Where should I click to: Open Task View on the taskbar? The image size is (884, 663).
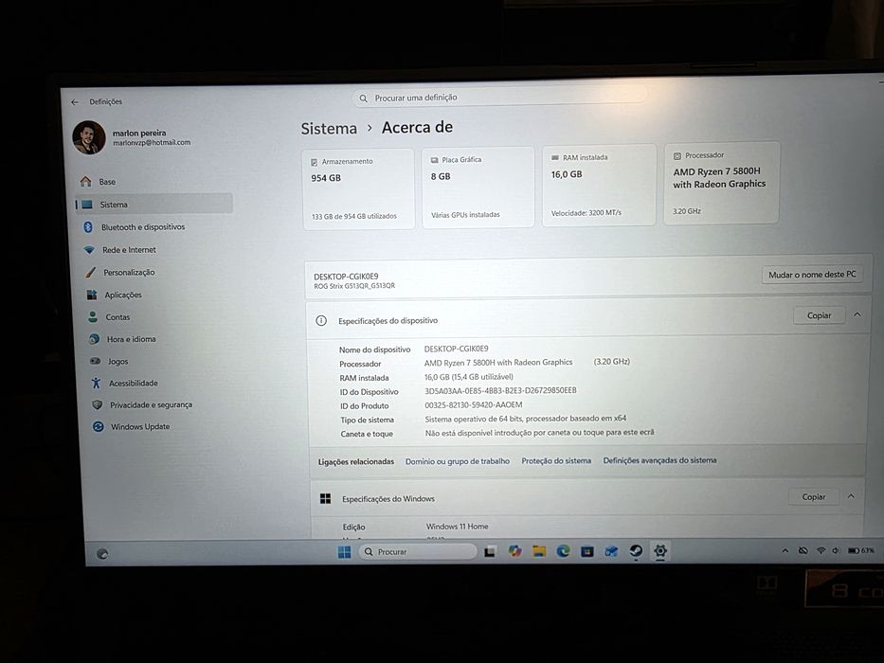(x=489, y=551)
